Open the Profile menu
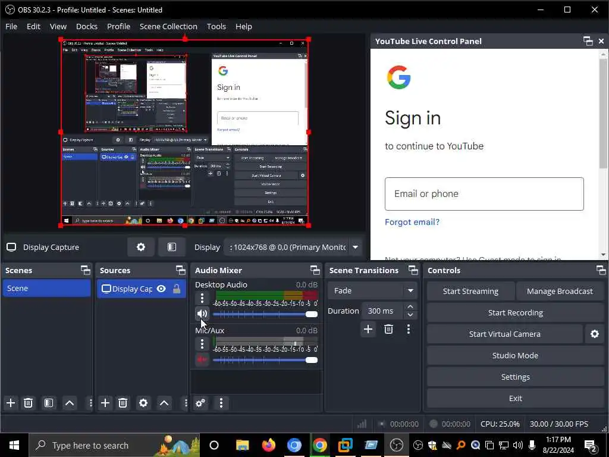The width and height of the screenshot is (609, 457). pyautogui.click(x=118, y=26)
